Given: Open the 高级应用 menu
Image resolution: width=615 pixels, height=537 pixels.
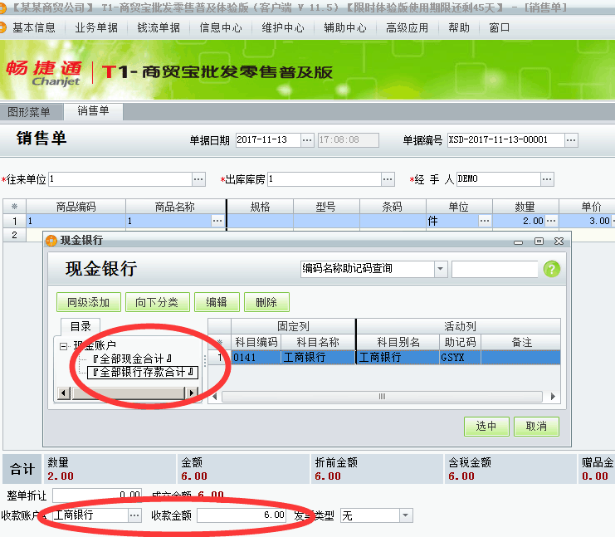Looking at the screenshot, I should [408, 28].
